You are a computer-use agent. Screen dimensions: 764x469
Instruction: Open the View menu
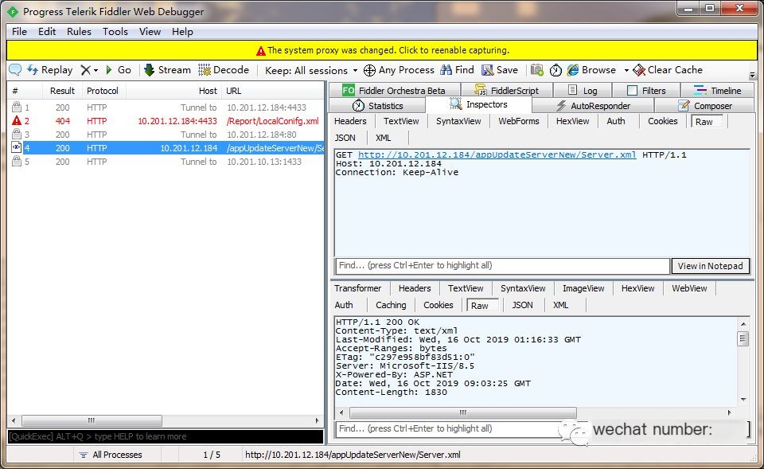point(150,32)
